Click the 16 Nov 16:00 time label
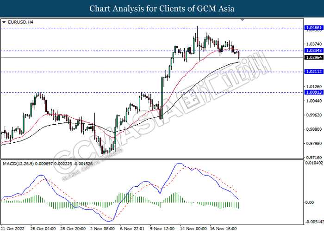 [x=224, y=229]
